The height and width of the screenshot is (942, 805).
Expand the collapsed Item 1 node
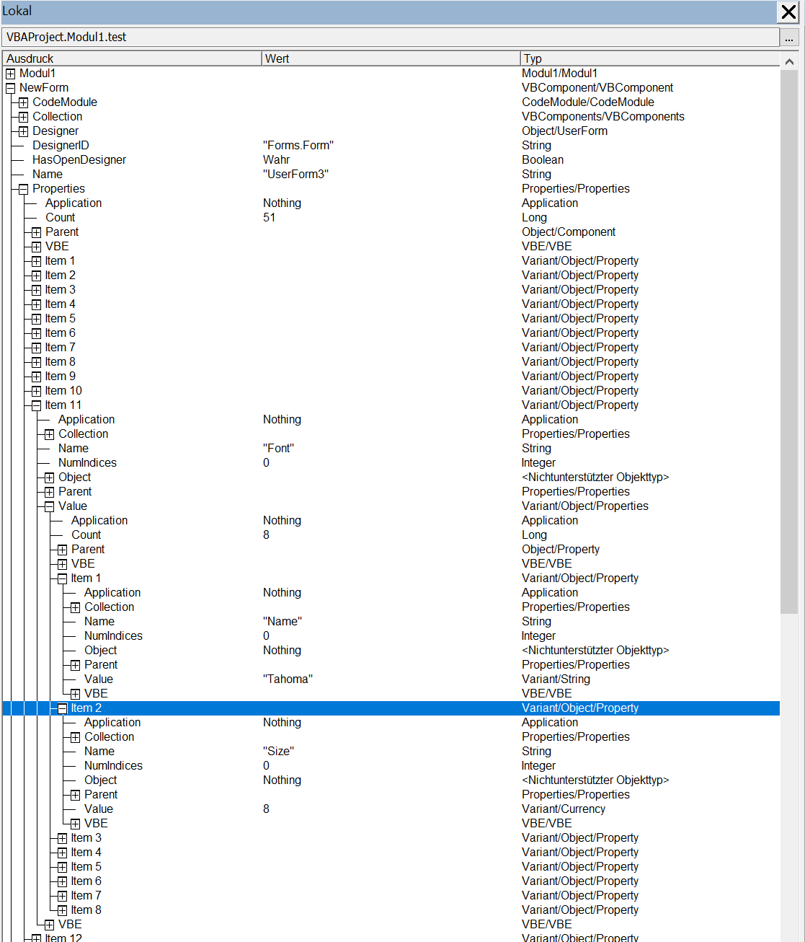pos(36,261)
